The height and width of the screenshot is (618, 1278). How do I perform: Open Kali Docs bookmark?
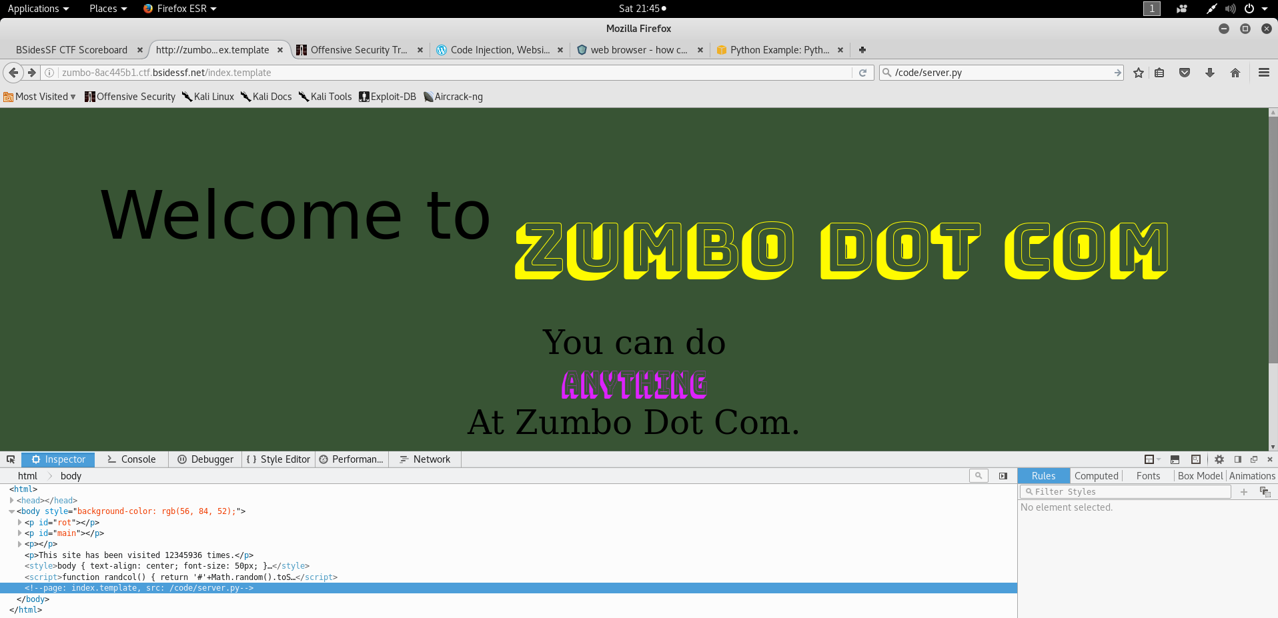pyautogui.click(x=266, y=97)
